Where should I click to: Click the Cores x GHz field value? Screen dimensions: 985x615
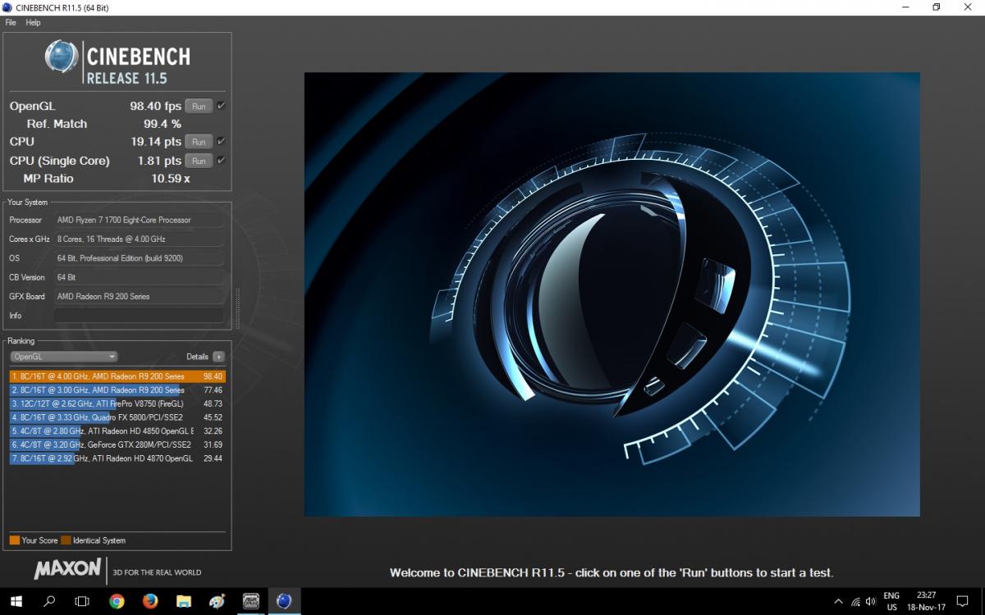(x=139, y=239)
